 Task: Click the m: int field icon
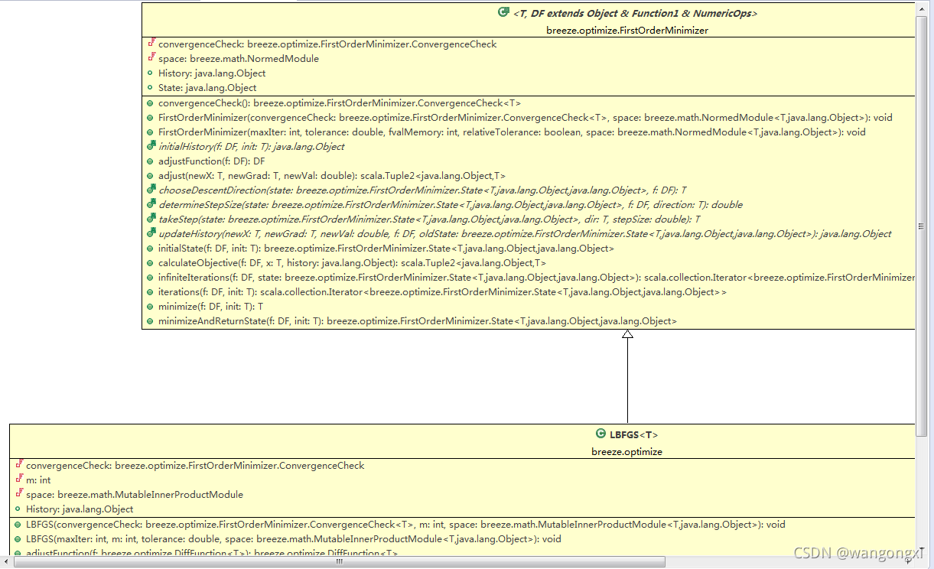(18, 480)
